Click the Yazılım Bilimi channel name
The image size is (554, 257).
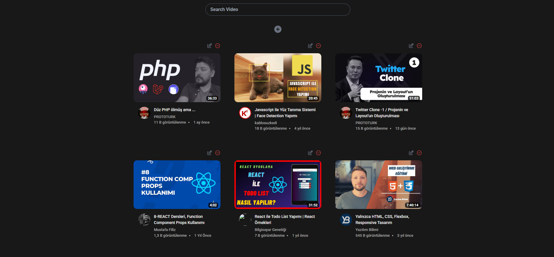tap(367, 230)
